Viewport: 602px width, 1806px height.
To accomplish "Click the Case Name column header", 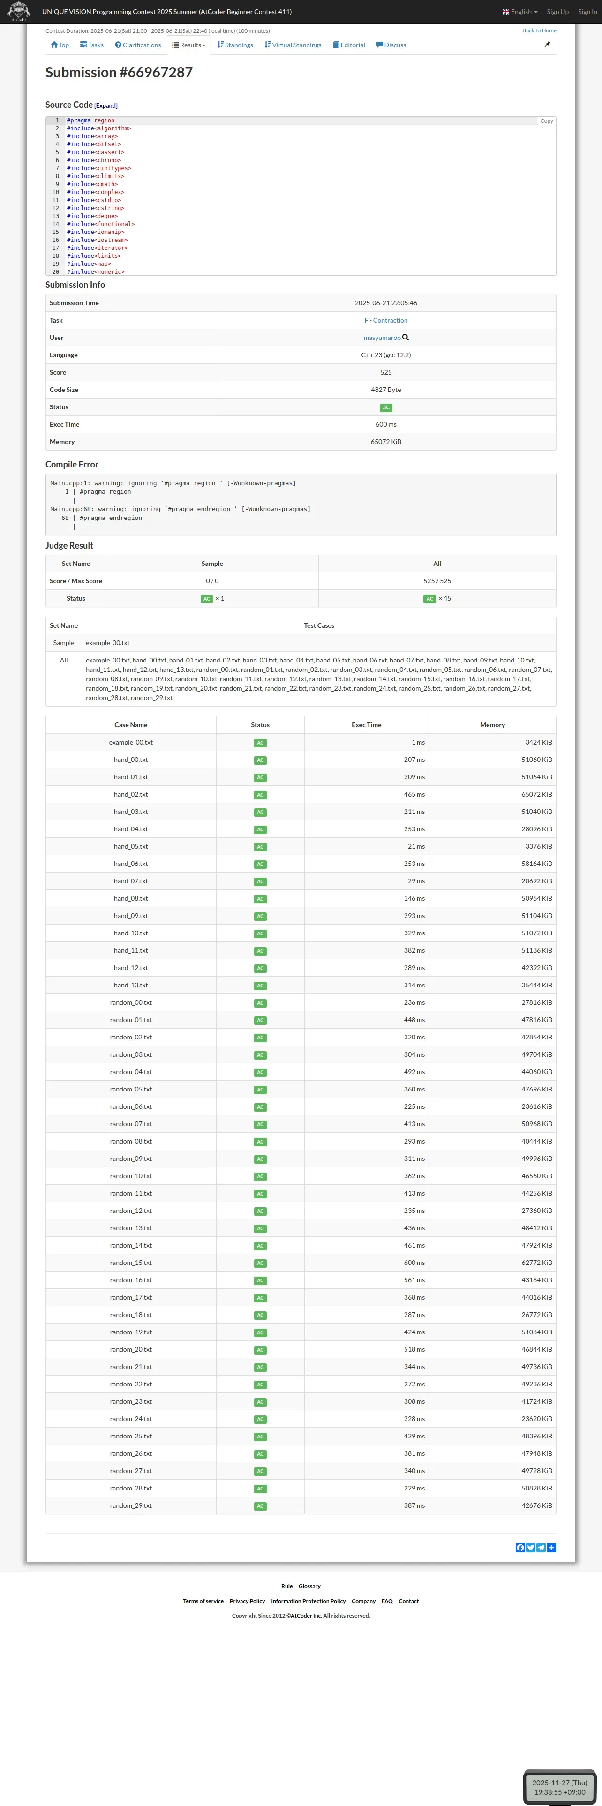I will point(131,725).
